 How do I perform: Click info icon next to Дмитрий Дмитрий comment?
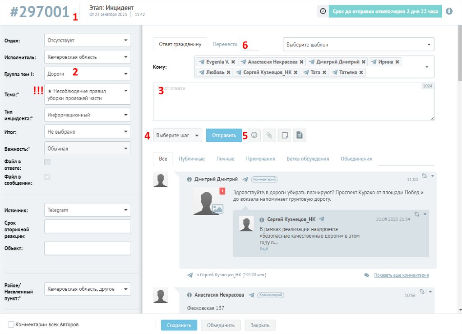[x=189, y=179]
